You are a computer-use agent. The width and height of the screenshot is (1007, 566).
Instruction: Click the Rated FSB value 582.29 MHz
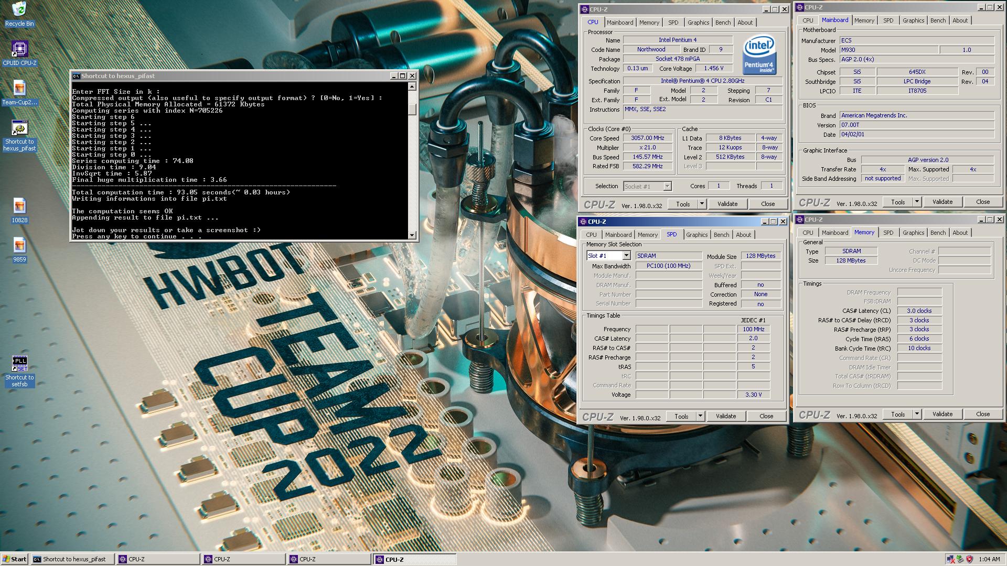pyautogui.click(x=647, y=166)
